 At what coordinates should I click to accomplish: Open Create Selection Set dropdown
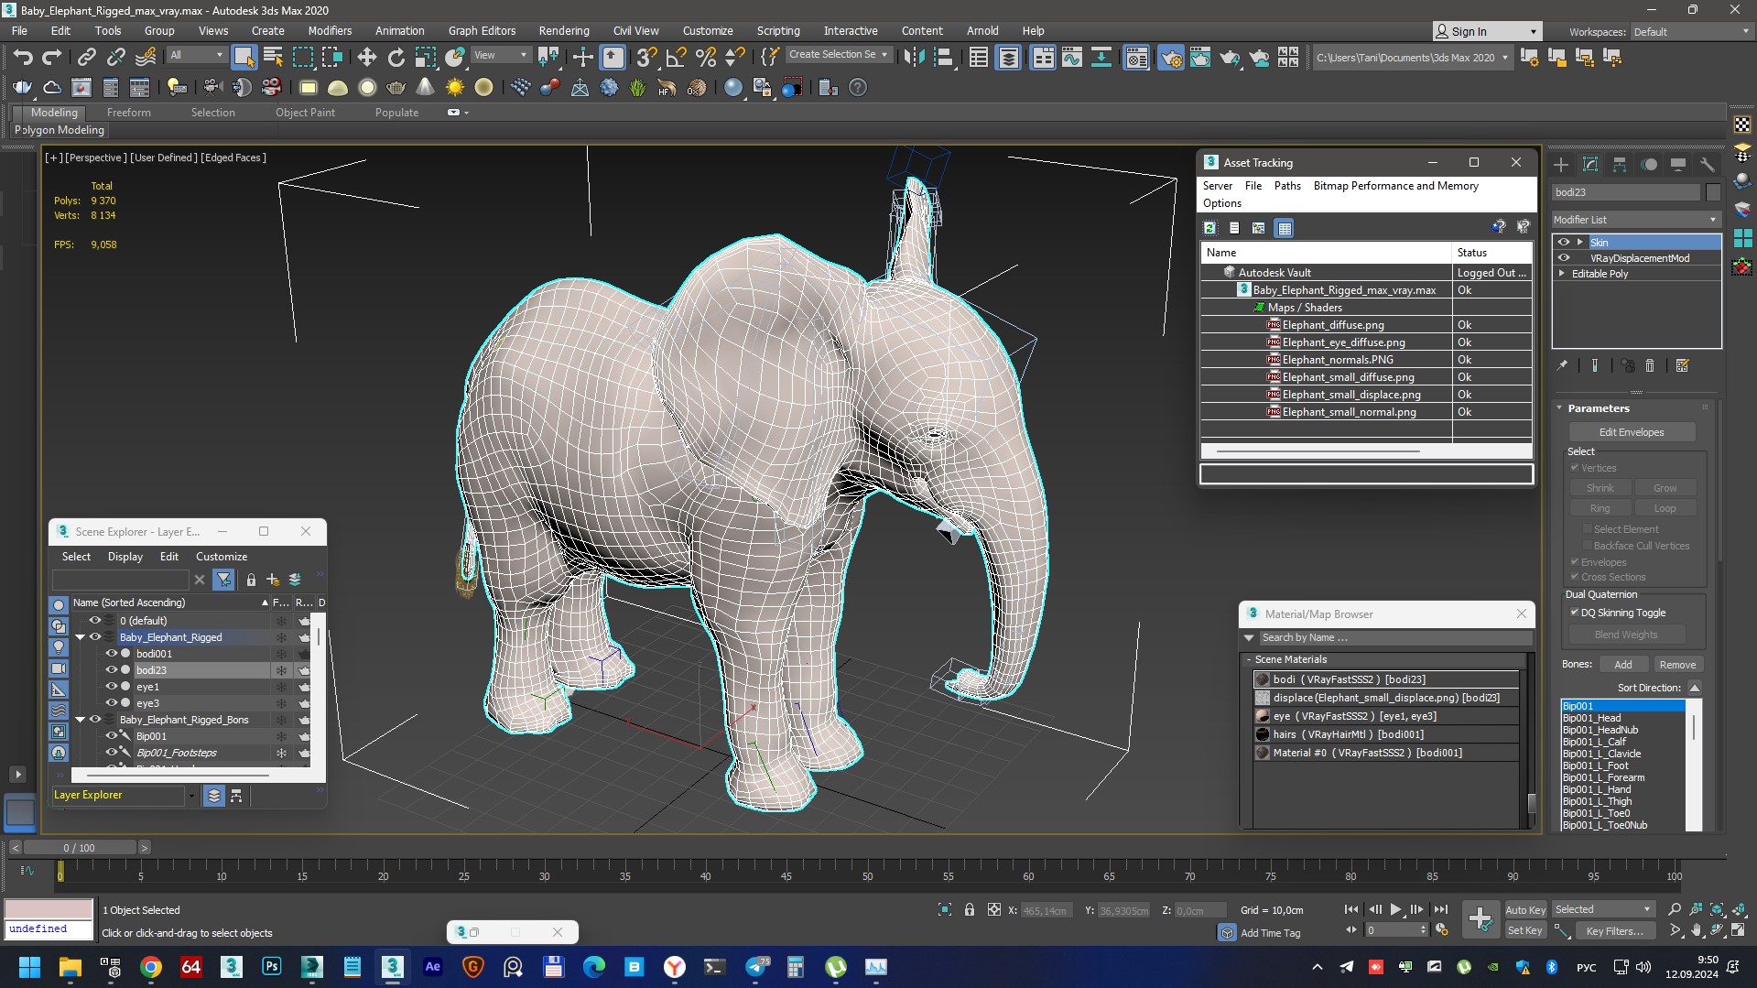coord(838,55)
